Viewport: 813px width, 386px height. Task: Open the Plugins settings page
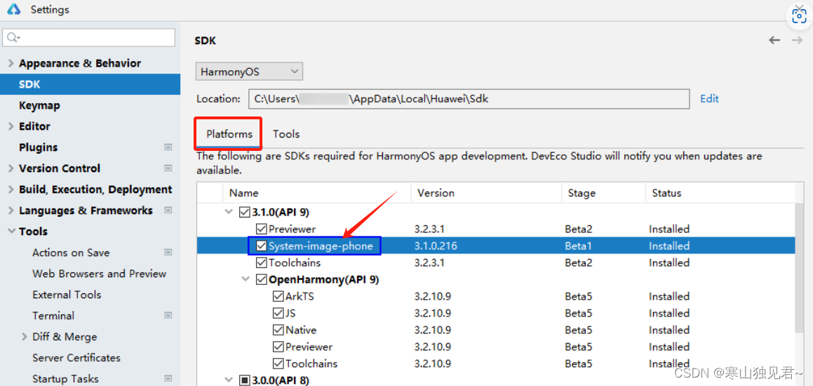39,147
